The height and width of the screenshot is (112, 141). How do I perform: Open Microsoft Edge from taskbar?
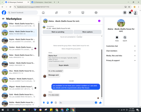click(x=67, y=110)
